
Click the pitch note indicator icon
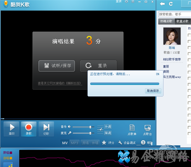tap(100, 129)
